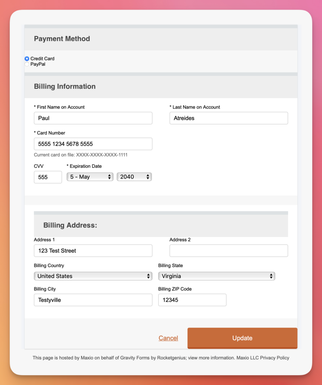Open the Billing State dropdown
This screenshot has height=385, width=322.
(217, 276)
